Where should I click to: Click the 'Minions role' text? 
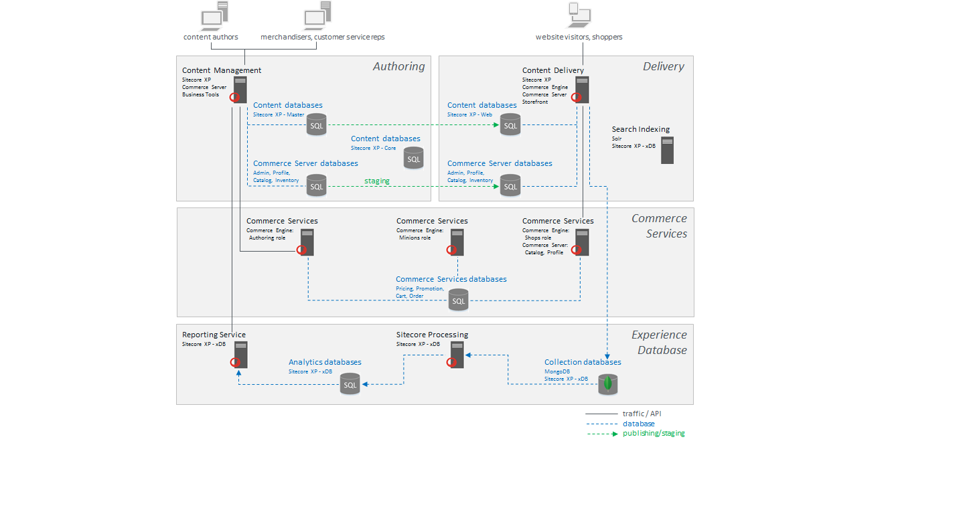coord(415,238)
